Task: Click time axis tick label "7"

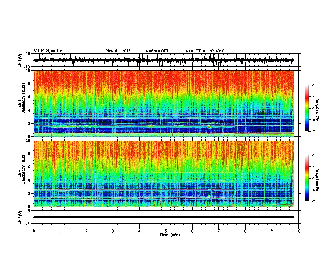Action: pyautogui.click(x=219, y=231)
